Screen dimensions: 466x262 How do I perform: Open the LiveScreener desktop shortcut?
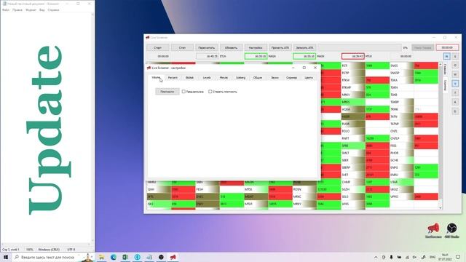433,231
